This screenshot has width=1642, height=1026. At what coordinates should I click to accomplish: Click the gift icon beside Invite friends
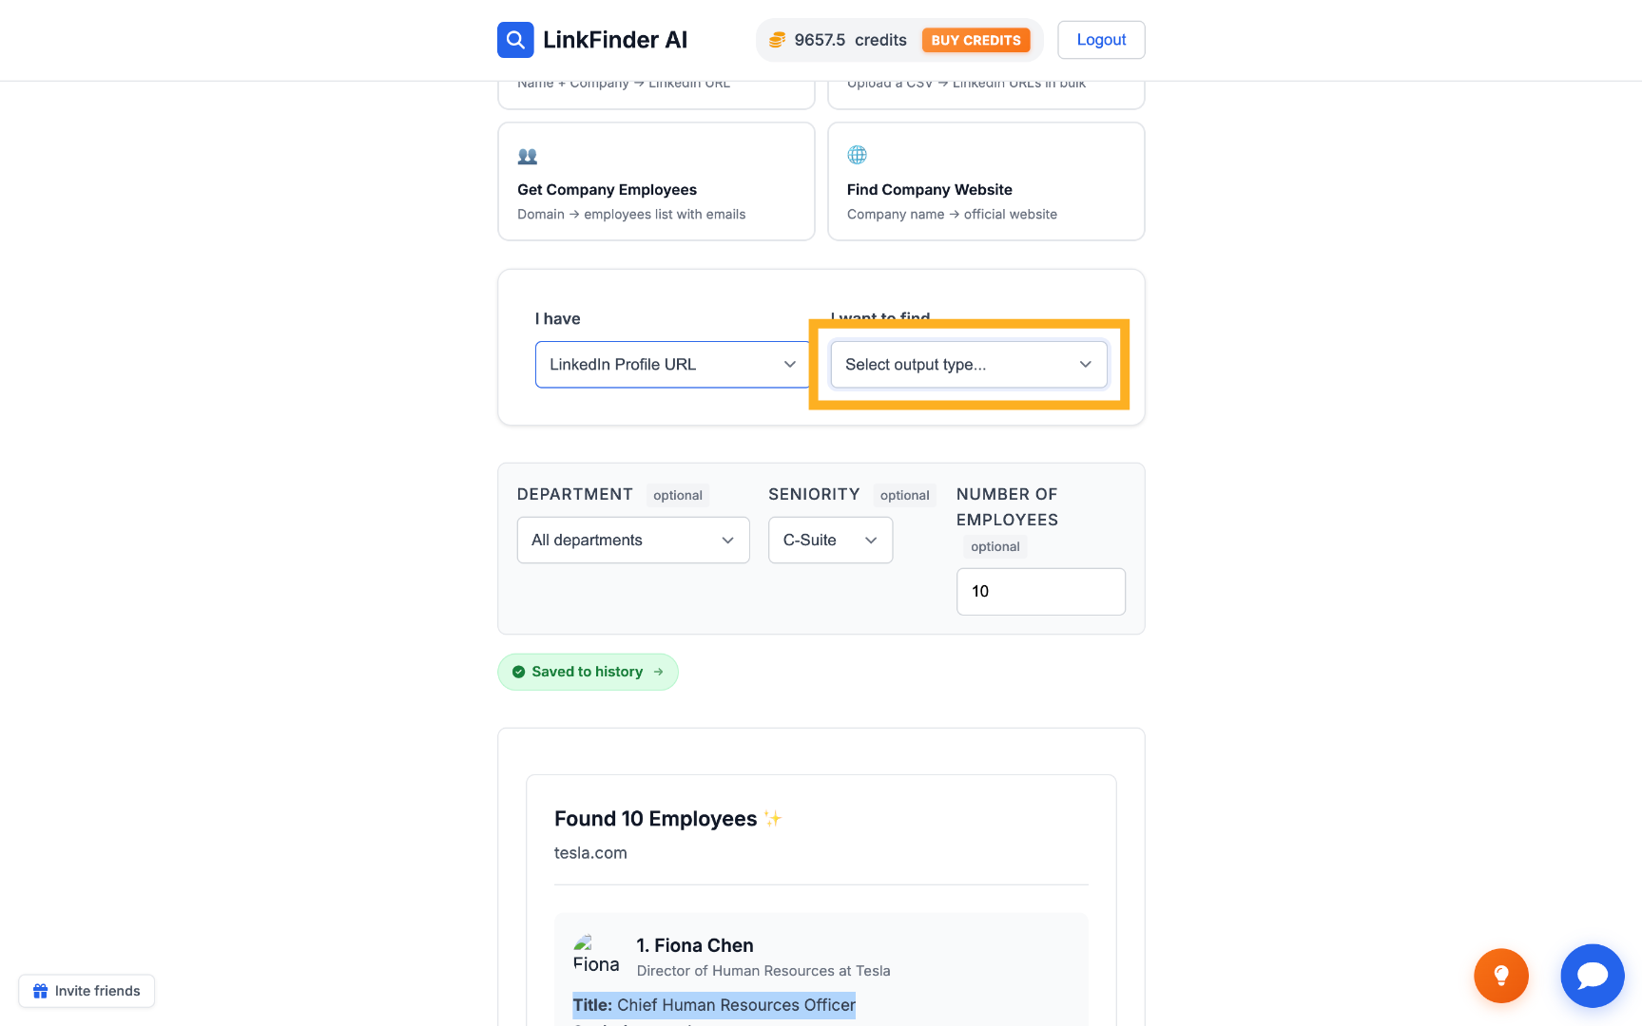pyautogui.click(x=41, y=991)
